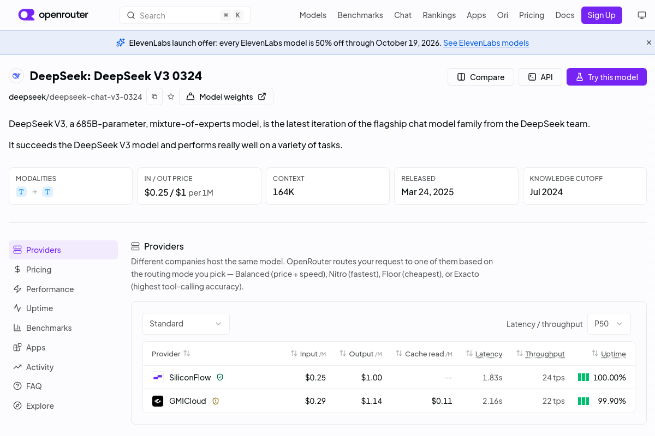This screenshot has height=436, width=655.
Task: Click GMICloud uptime bars indicator
Action: click(x=583, y=401)
